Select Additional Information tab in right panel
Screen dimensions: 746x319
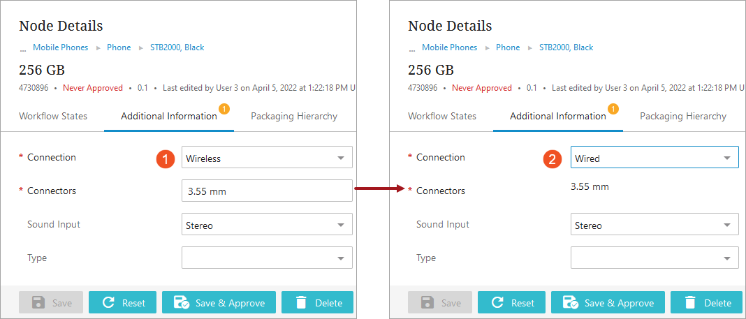pos(557,116)
